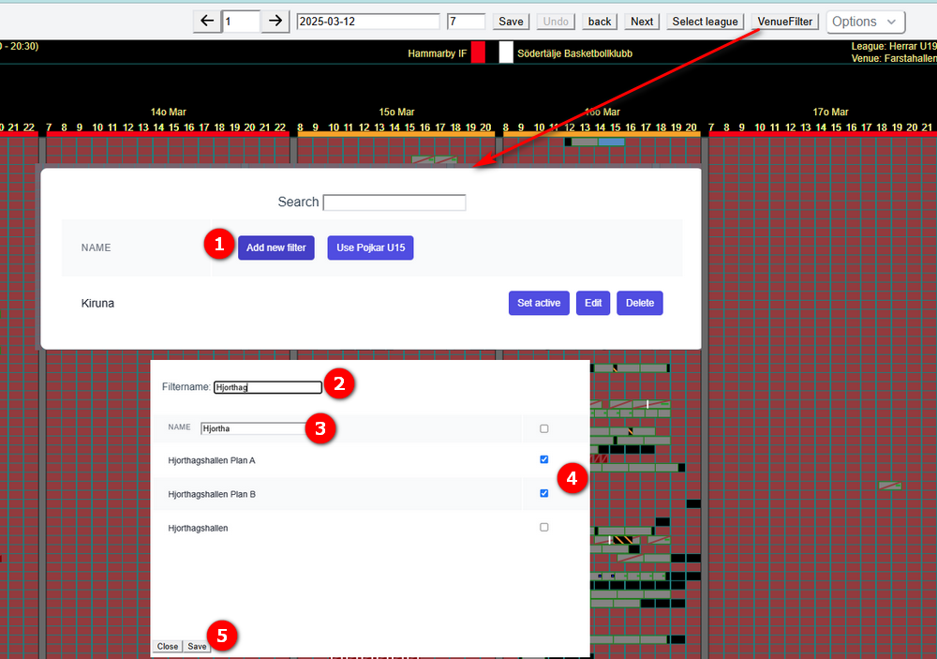
Task: Edit the page number field showing 1
Action: (x=241, y=22)
